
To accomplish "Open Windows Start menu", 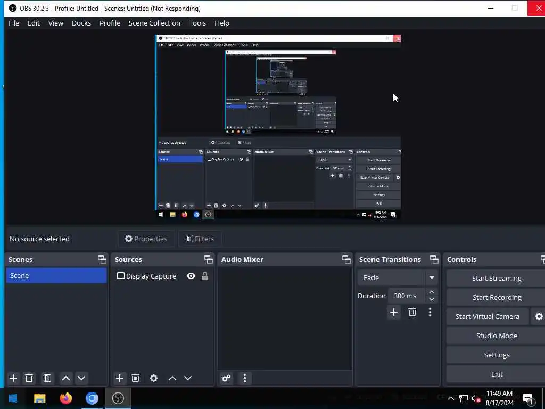I will 13,398.
